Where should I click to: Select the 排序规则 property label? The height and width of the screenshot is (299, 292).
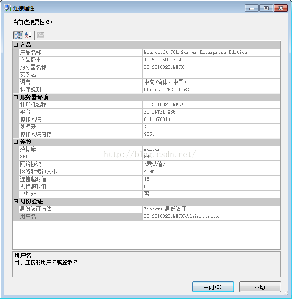[31, 89]
